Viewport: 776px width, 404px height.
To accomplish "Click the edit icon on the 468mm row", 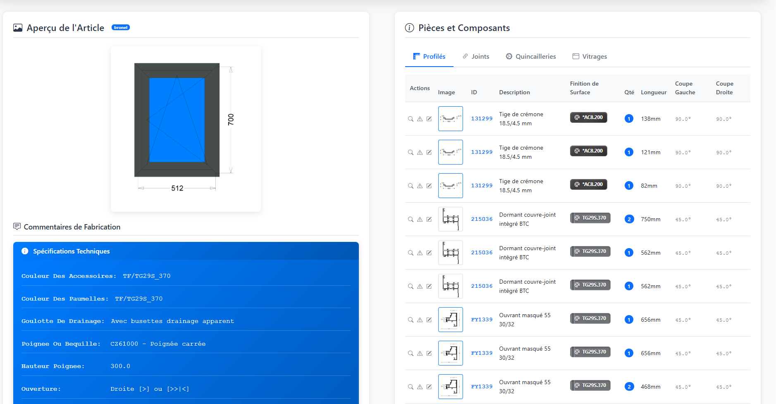I will [429, 387].
